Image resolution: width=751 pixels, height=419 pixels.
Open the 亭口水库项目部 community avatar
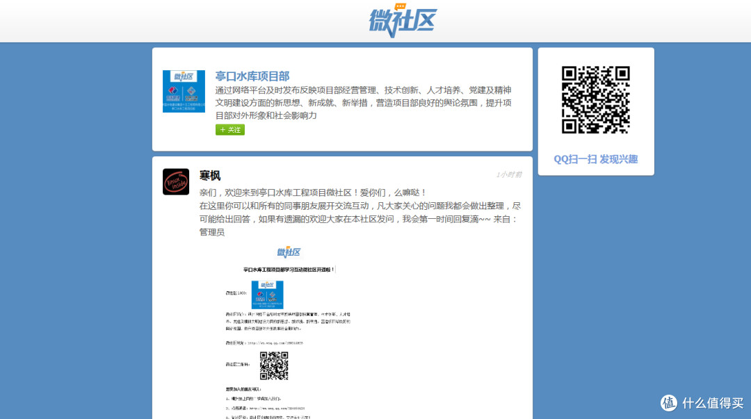tap(184, 92)
